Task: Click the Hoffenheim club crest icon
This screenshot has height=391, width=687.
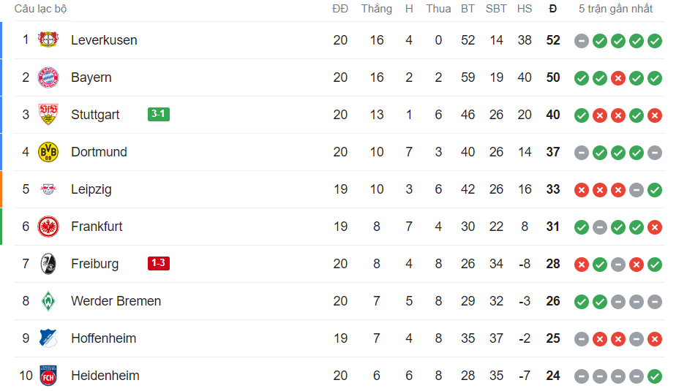Action: point(48,338)
